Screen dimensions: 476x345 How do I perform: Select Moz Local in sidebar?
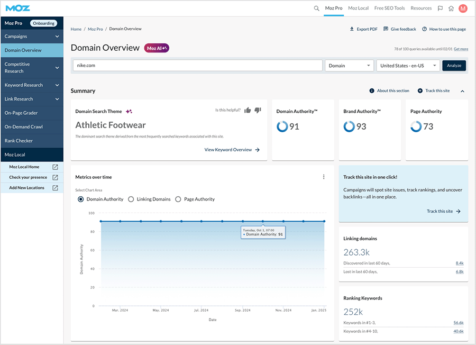32,155
